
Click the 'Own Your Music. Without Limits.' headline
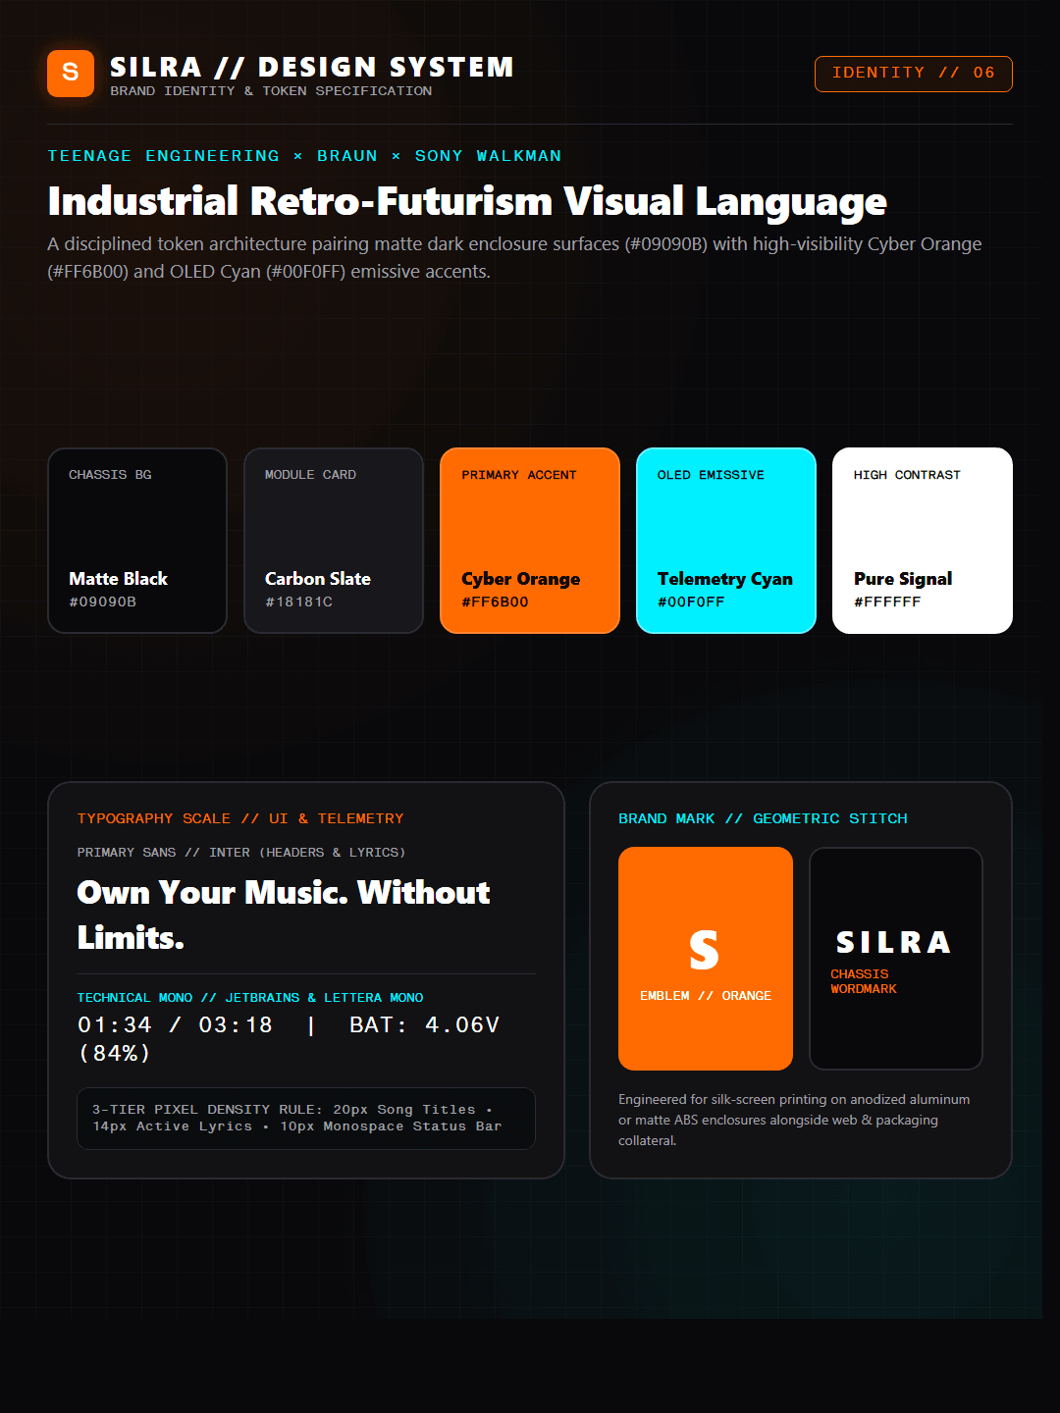click(284, 915)
